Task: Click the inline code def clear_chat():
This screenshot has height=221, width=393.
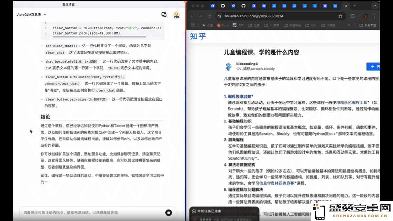Action: [x=61, y=46]
